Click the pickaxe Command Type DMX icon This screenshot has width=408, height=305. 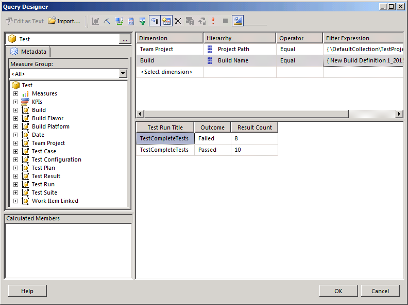pyautogui.click(x=107, y=21)
